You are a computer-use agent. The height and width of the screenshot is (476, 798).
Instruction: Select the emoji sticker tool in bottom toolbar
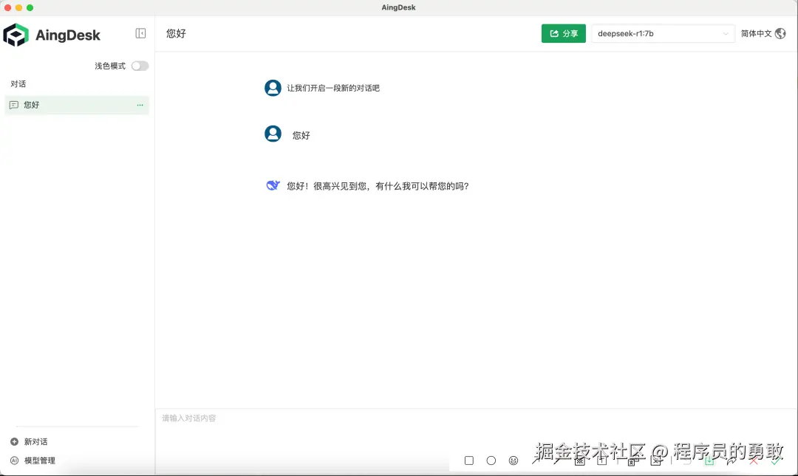[514, 461]
